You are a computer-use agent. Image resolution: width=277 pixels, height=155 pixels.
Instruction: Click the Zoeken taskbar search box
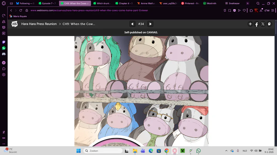point(103,151)
